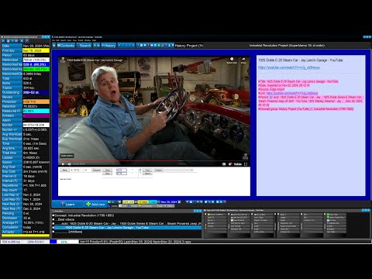The image size is (372, 279).
Task: Open the video on YouTube via the logo
Action: 237,164
